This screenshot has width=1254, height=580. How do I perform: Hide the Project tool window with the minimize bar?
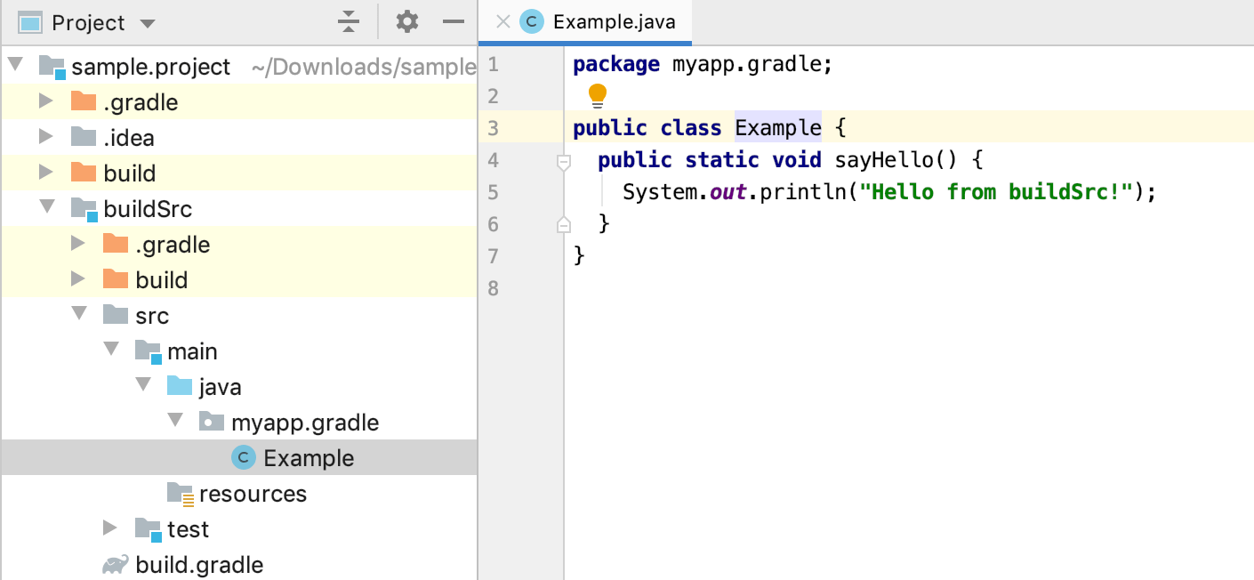[x=454, y=21]
